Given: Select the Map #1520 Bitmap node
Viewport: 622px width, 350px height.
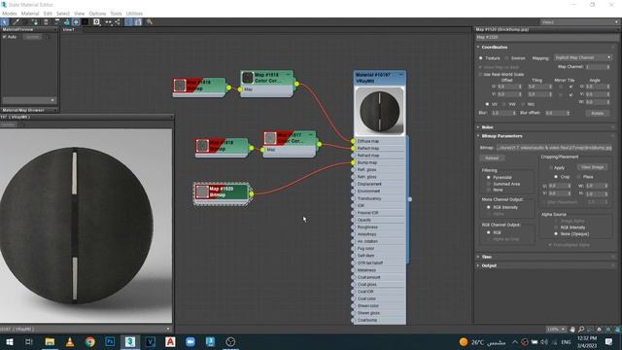Looking at the screenshot, I should [x=222, y=193].
